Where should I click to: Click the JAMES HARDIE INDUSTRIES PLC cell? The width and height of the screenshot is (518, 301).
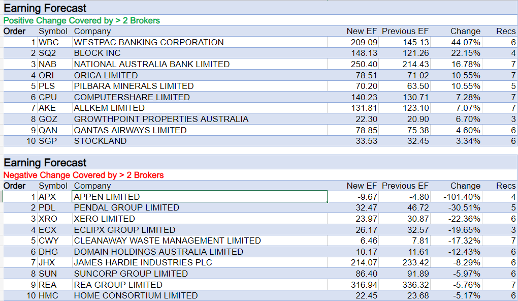pyautogui.click(x=143, y=263)
